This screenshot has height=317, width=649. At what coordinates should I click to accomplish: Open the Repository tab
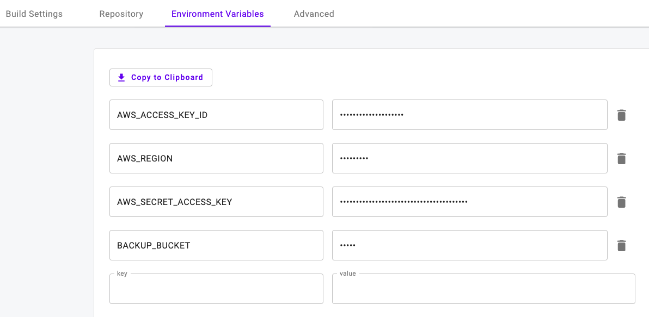point(121,14)
